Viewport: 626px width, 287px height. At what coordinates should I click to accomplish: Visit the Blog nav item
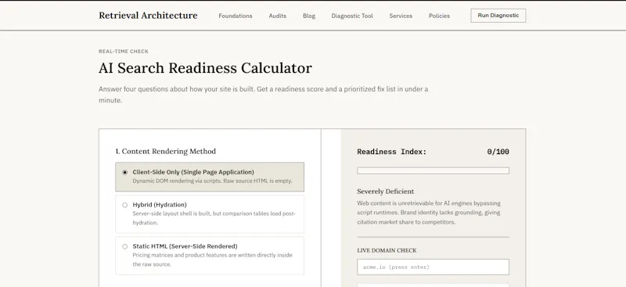[308, 16]
